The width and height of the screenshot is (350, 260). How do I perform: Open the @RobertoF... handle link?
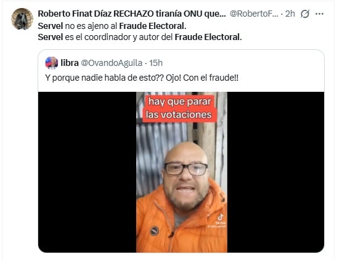point(254,14)
